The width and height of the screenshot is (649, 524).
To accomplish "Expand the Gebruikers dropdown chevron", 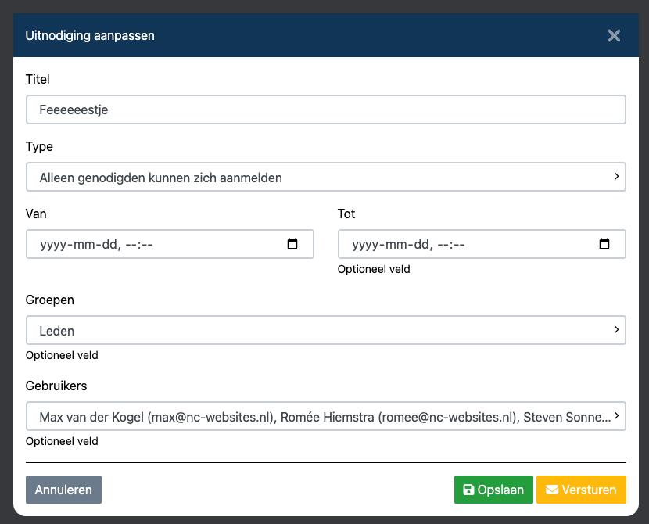I will pyautogui.click(x=616, y=415).
